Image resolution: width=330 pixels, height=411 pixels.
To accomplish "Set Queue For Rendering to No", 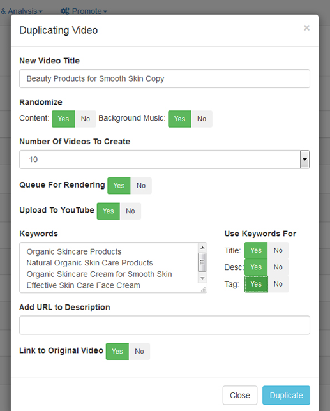I will [x=141, y=186].
